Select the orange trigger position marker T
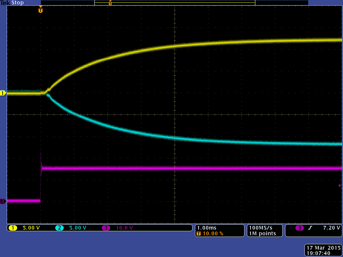The width and height of the screenshot is (343, 257). pyautogui.click(x=41, y=10)
